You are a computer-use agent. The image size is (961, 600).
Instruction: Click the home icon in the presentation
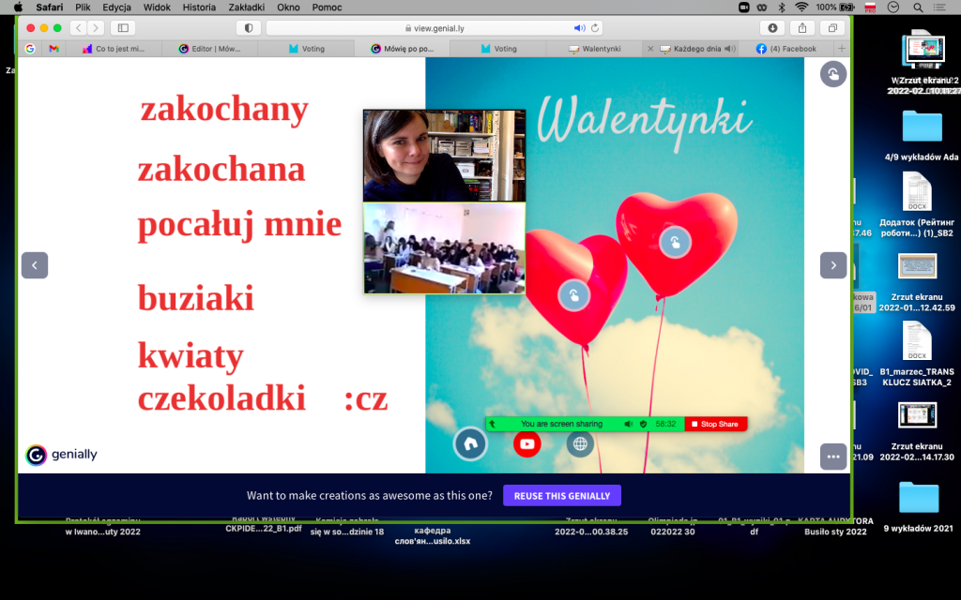(x=470, y=443)
